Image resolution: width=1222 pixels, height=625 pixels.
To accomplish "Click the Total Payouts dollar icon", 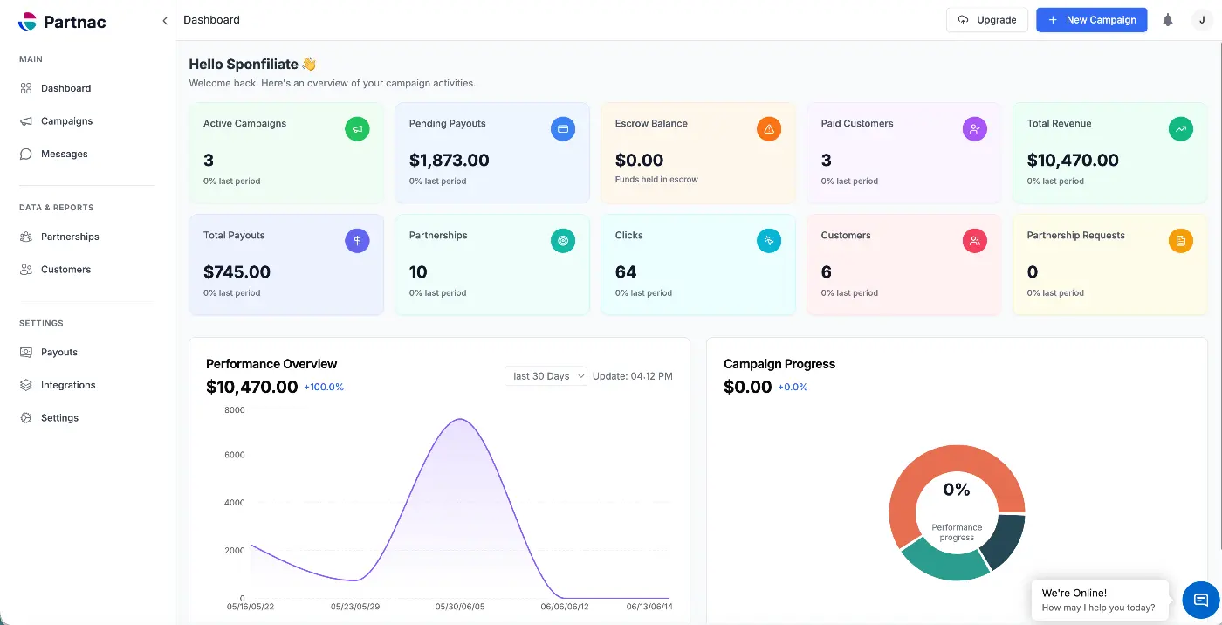I will tap(357, 241).
